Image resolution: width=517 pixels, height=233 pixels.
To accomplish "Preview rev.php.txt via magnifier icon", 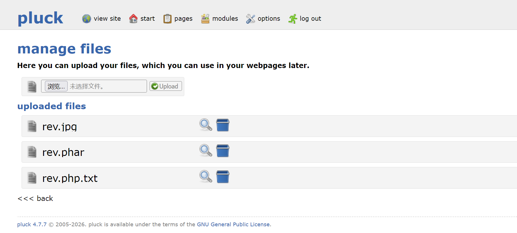I will pyautogui.click(x=206, y=177).
